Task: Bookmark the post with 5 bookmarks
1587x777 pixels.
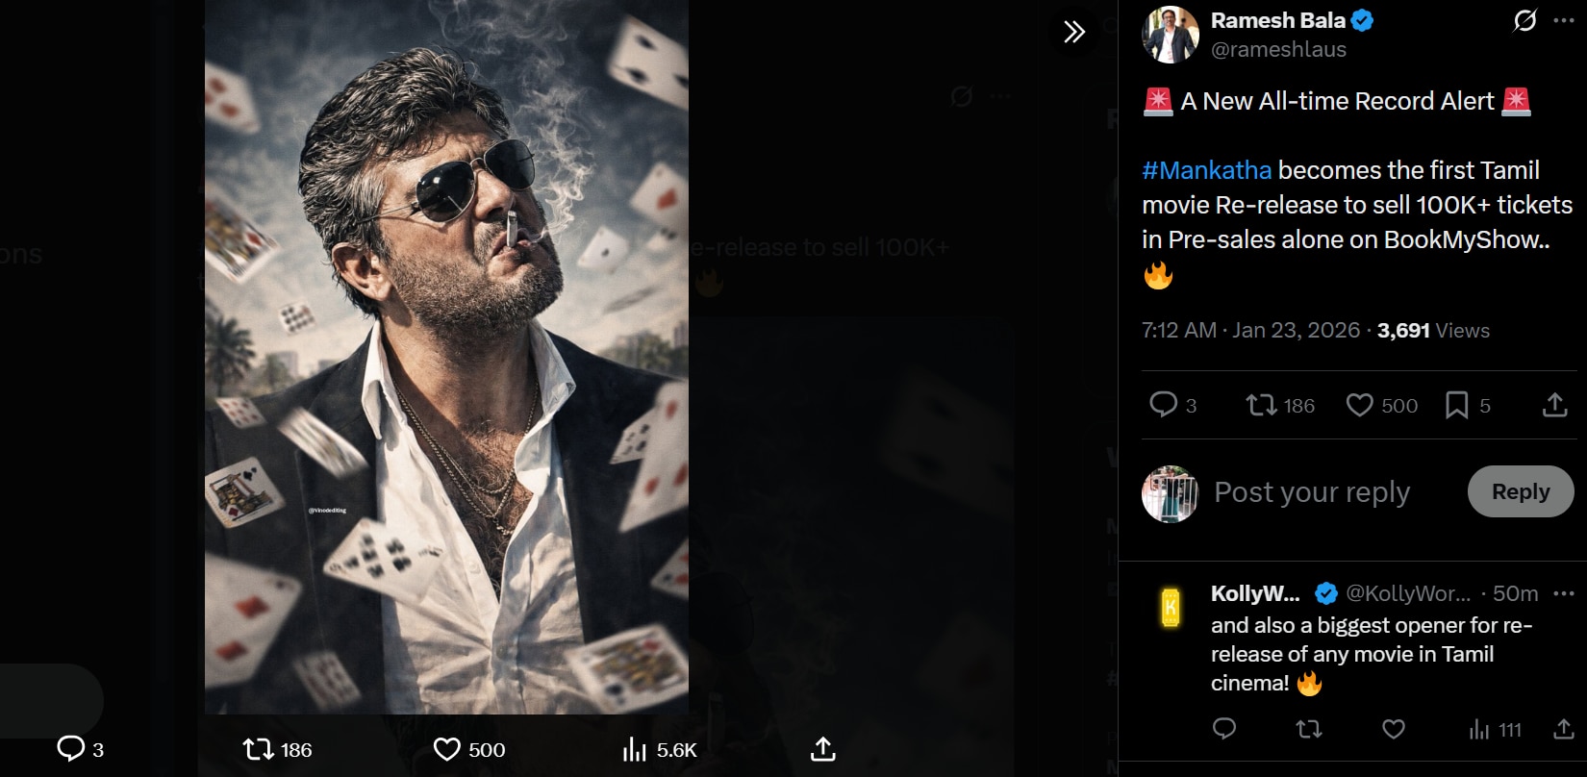Action: click(x=1456, y=405)
